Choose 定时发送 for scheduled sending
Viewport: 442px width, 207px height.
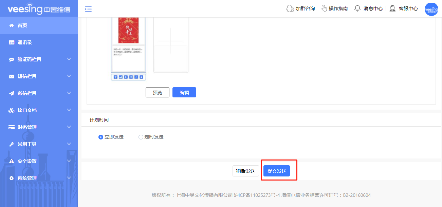140,137
